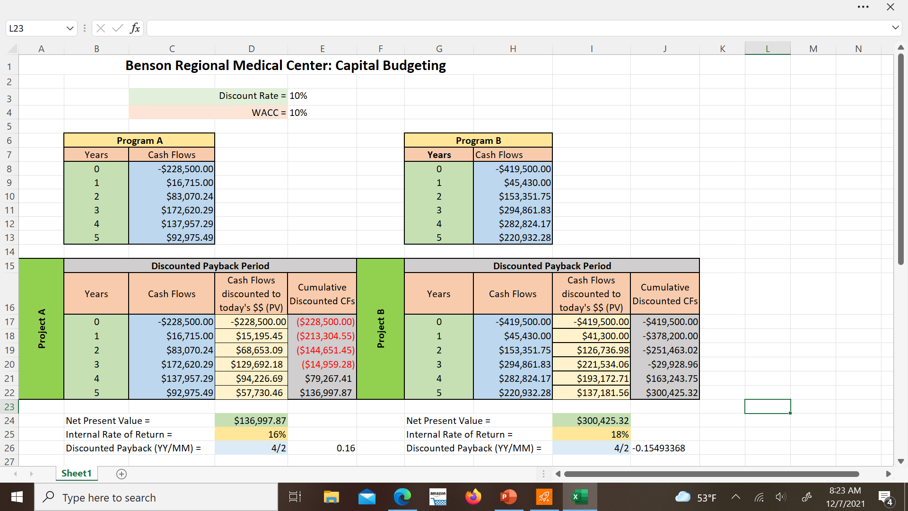Open Firefox from the taskbar
This screenshot has height=511, width=908.
coord(473,497)
